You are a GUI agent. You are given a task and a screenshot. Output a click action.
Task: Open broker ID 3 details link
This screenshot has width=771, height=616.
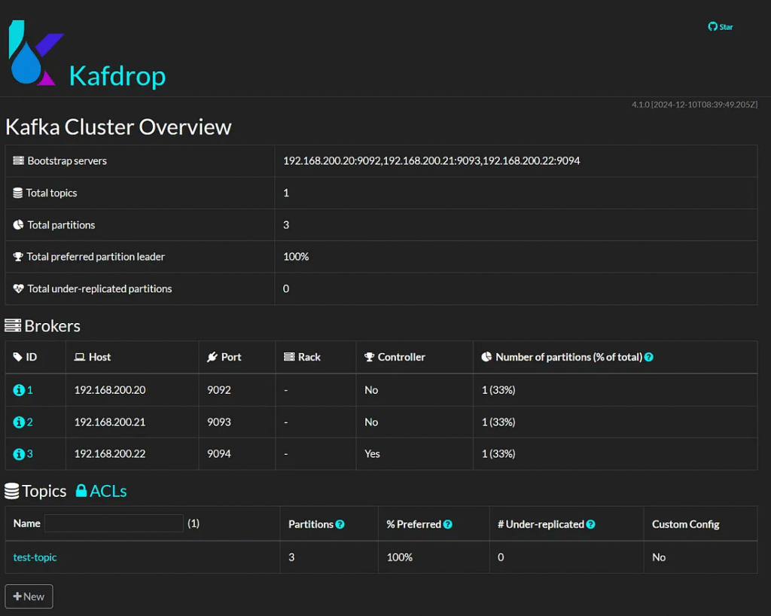coord(30,454)
